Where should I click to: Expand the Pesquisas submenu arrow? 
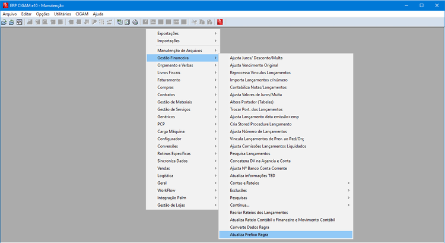[348, 198]
